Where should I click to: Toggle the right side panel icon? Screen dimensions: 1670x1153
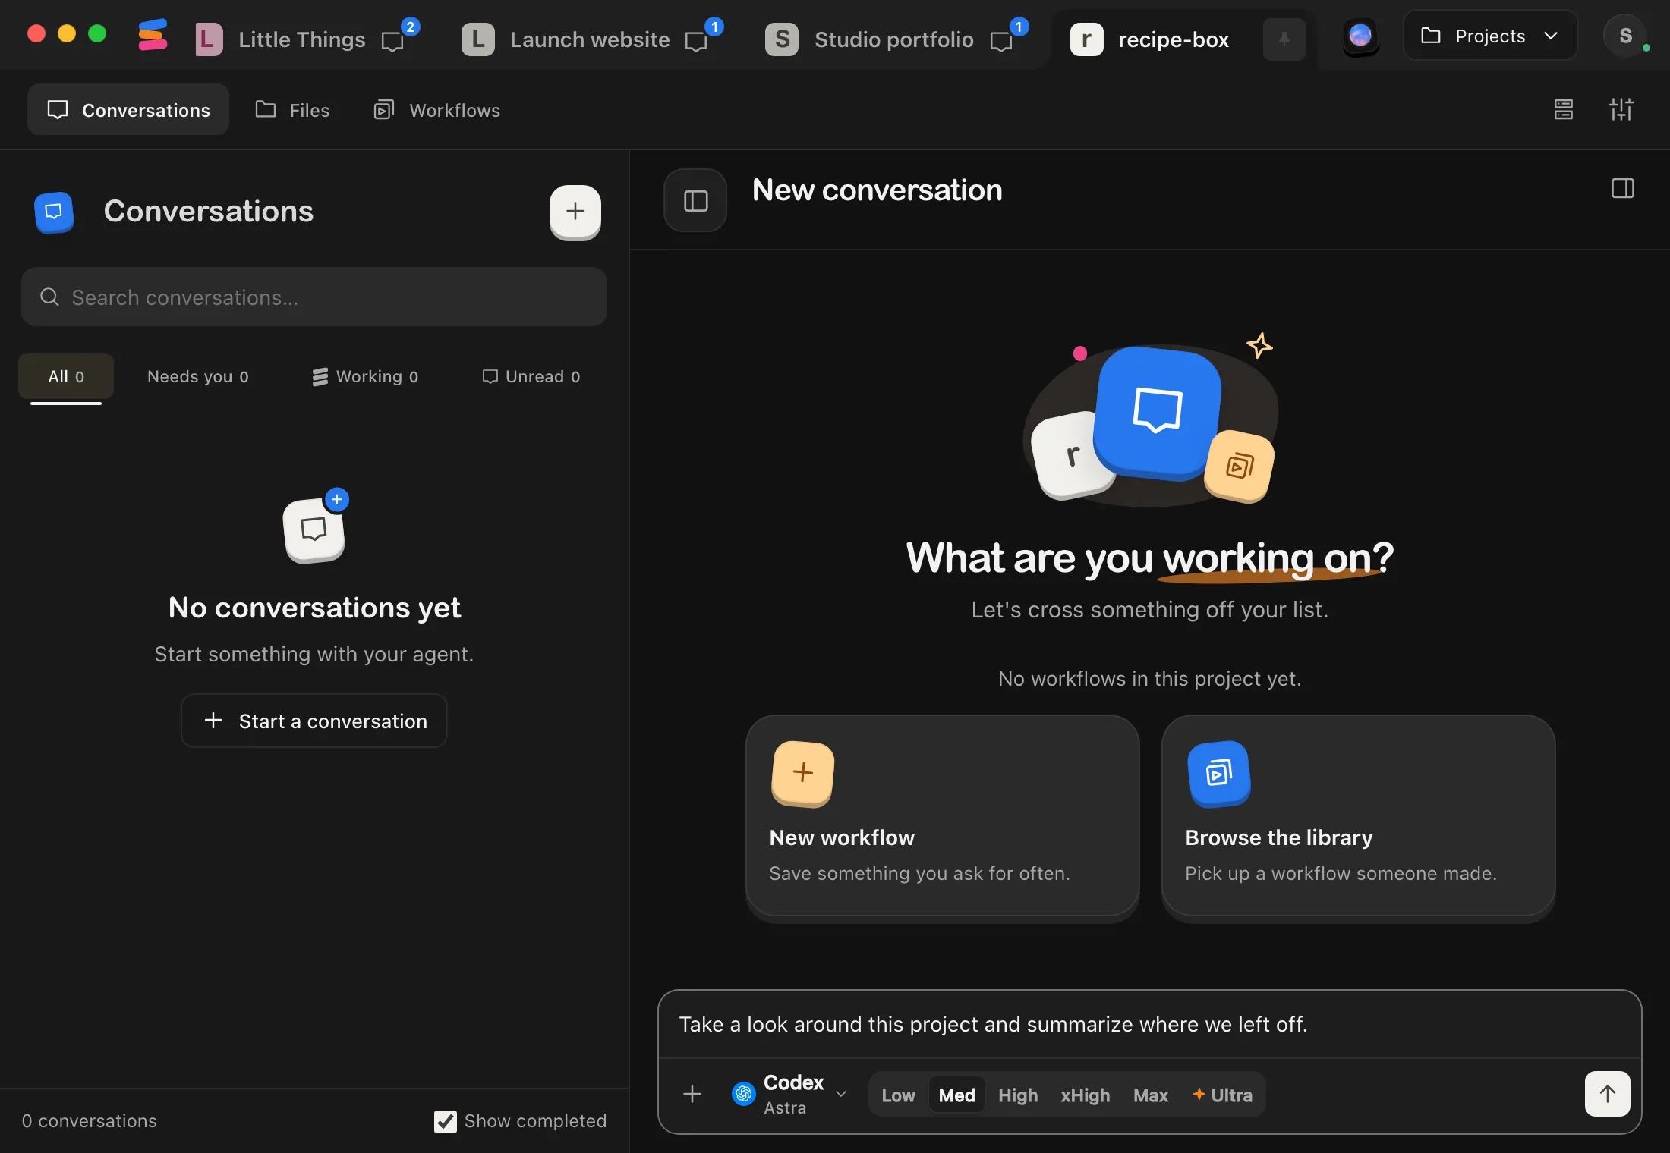point(1623,188)
